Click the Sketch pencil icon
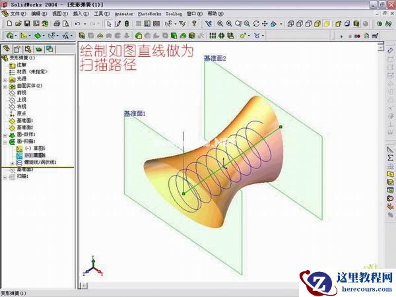The image size is (396, 297). point(117,24)
